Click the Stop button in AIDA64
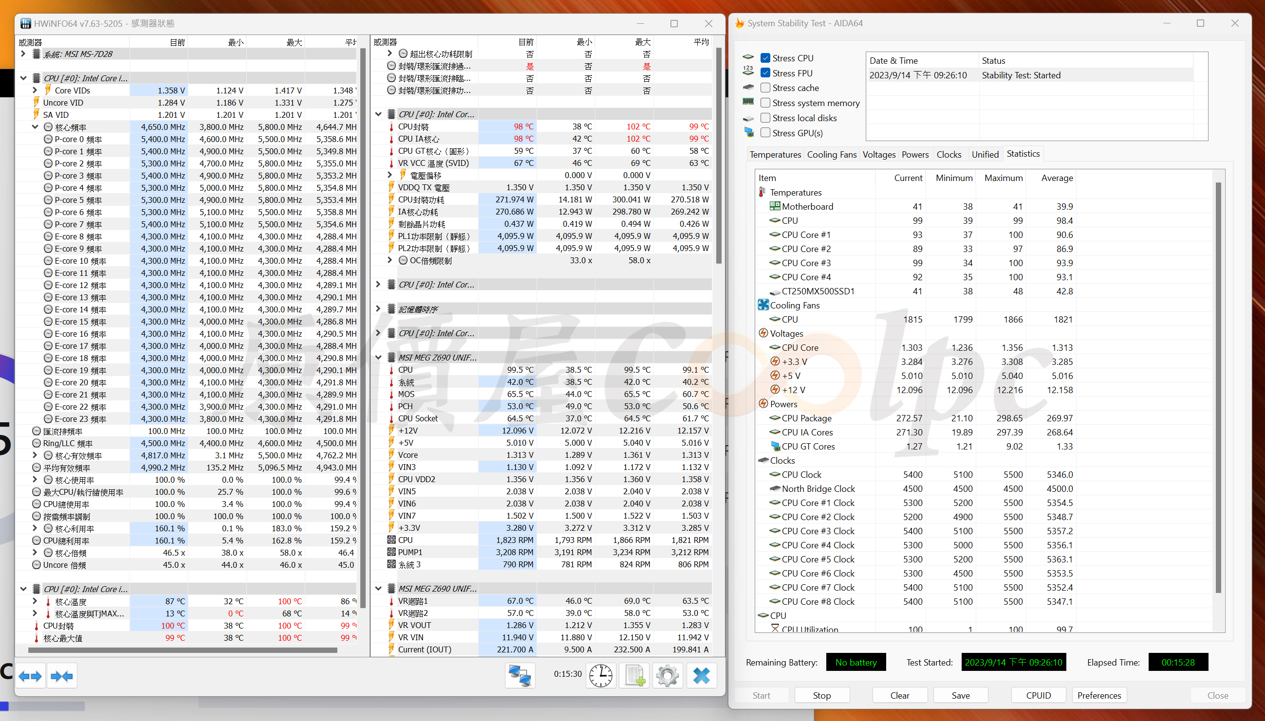Image resolution: width=1265 pixels, height=721 pixels. tap(821, 695)
